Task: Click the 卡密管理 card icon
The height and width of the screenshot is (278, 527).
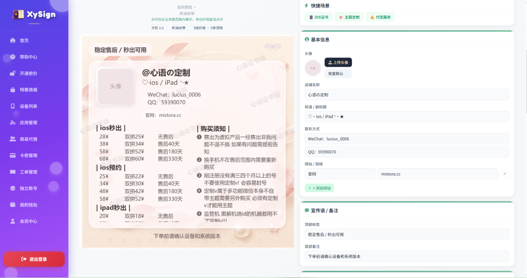Action: [x=13, y=156]
